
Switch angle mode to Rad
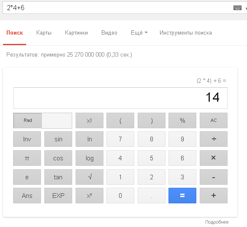point(27,120)
